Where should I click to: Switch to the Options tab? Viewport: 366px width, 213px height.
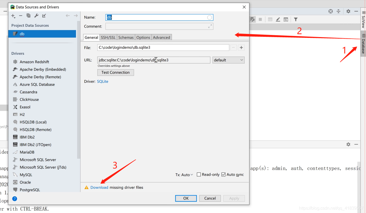(x=143, y=37)
